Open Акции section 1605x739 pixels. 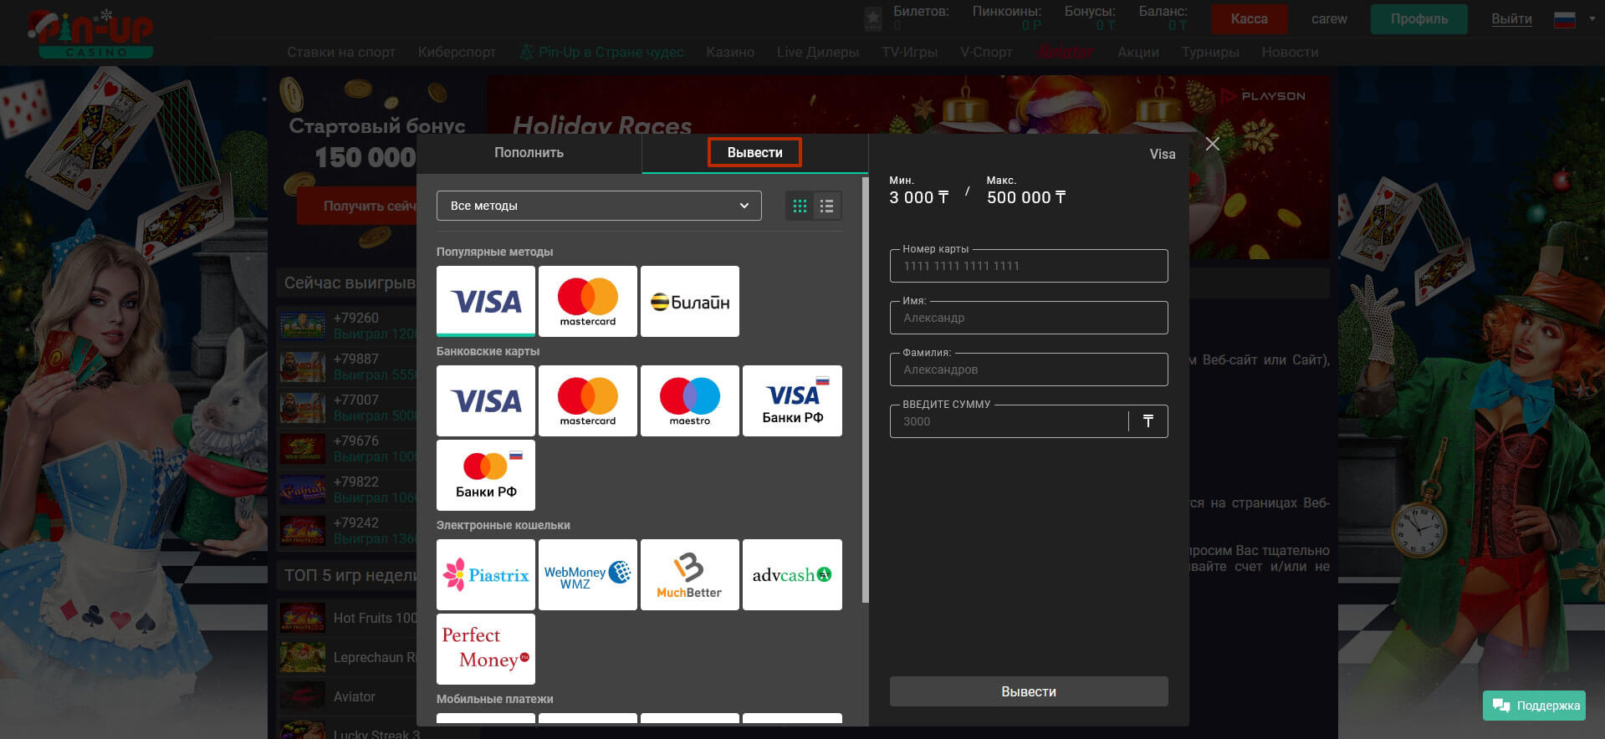[x=1138, y=52]
